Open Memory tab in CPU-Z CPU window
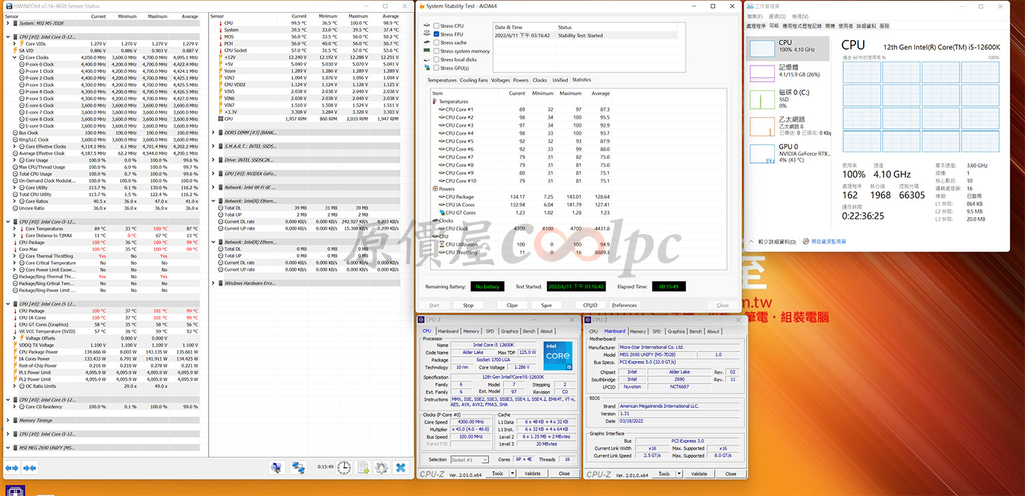 coord(471,331)
